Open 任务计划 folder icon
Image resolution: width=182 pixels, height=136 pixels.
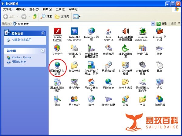point(74,67)
